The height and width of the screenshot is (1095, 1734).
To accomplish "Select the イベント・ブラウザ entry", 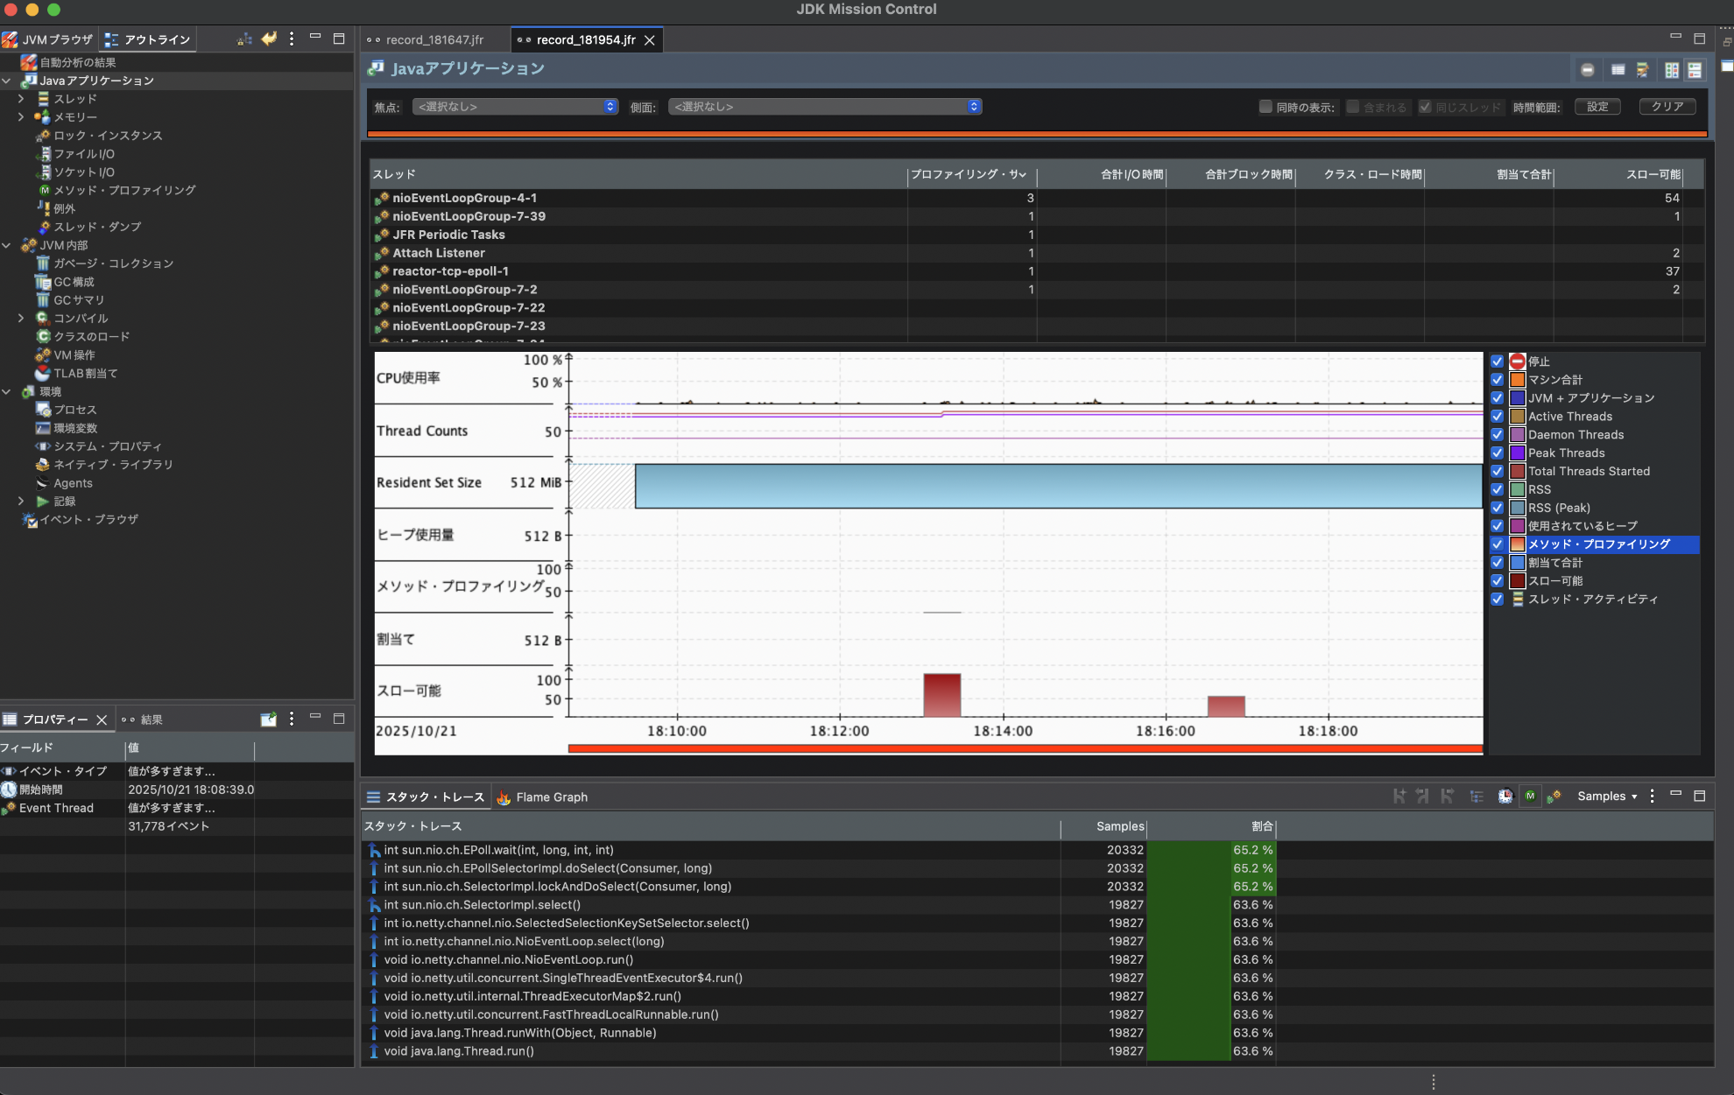I will pos(88,519).
